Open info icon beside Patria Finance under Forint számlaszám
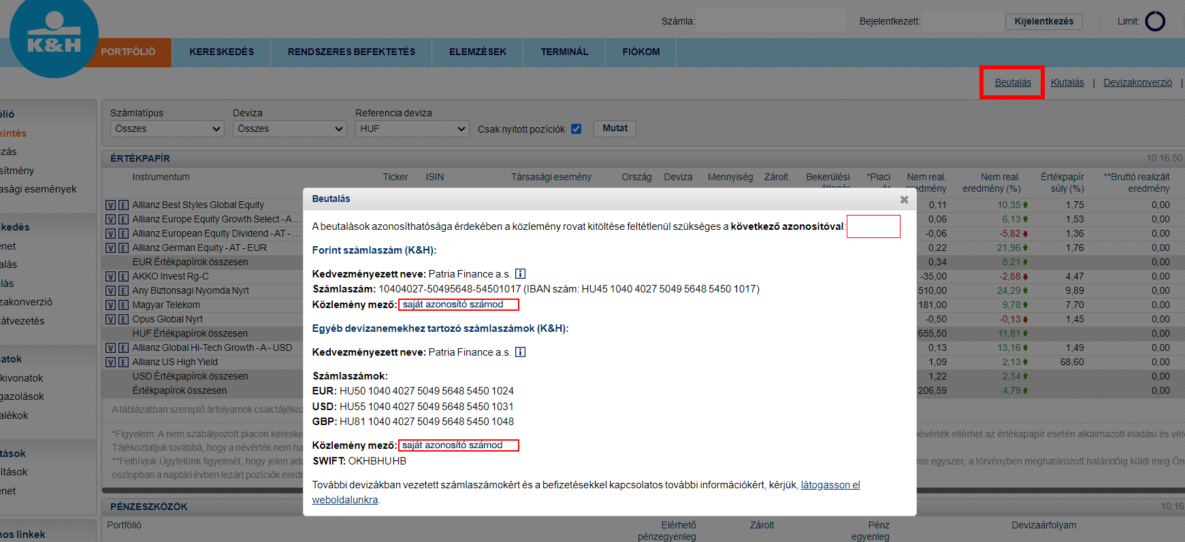Image resolution: width=1185 pixels, height=542 pixels. click(520, 274)
